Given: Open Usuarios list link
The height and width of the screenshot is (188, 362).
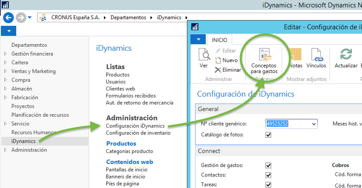Looking at the screenshot, I should (x=116, y=82).
